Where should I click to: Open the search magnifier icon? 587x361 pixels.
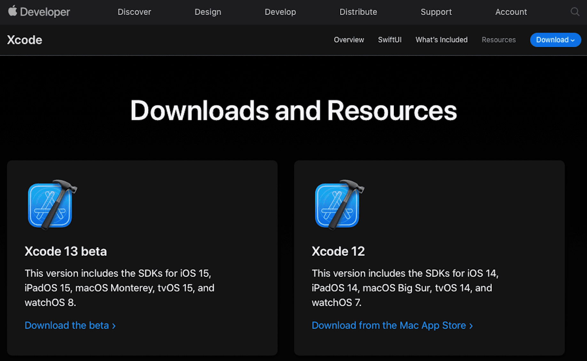pos(575,12)
